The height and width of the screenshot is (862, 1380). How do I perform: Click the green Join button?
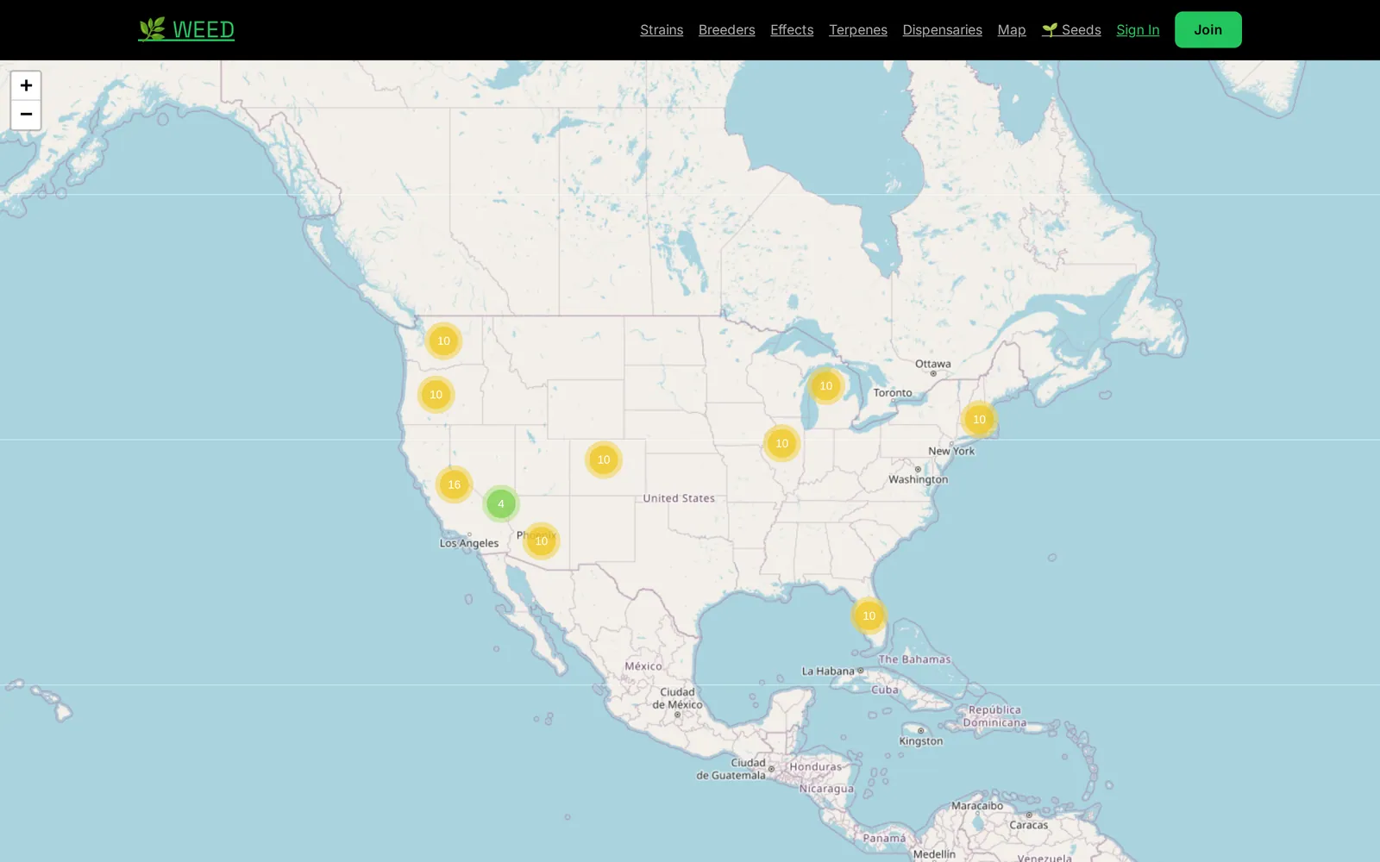click(1207, 29)
